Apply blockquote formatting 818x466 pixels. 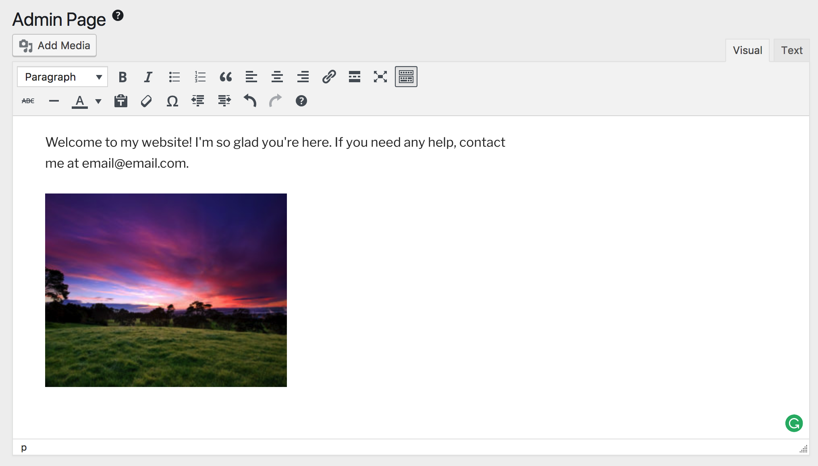(226, 77)
